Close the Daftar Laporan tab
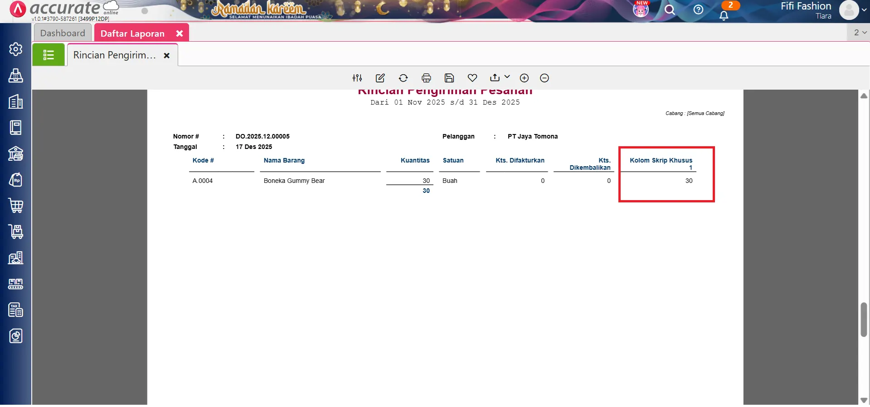Image resolution: width=870 pixels, height=407 pixels. pos(180,34)
